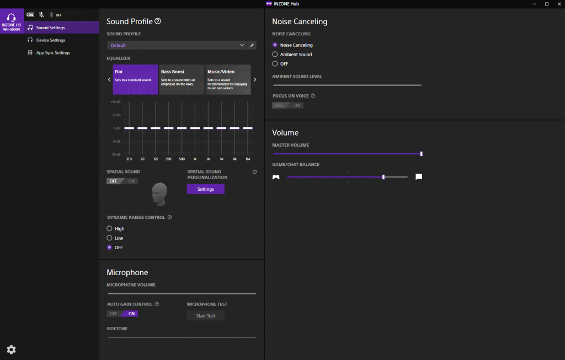565x360 pixels.
Task: Click the Game/Chat Balance slider handle
Action: coord(383,177)
